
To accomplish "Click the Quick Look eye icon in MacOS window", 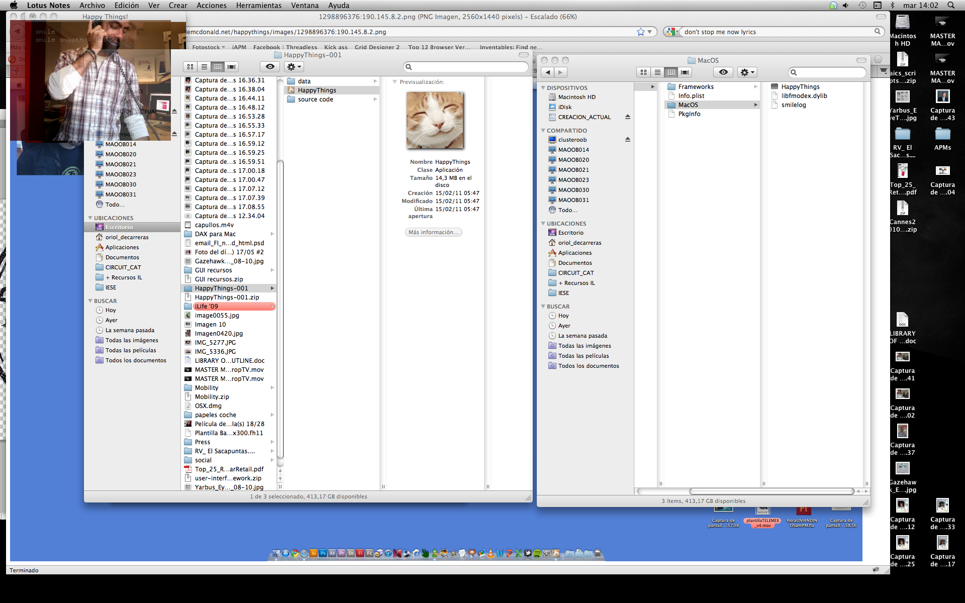I will [x=723, y=72].
